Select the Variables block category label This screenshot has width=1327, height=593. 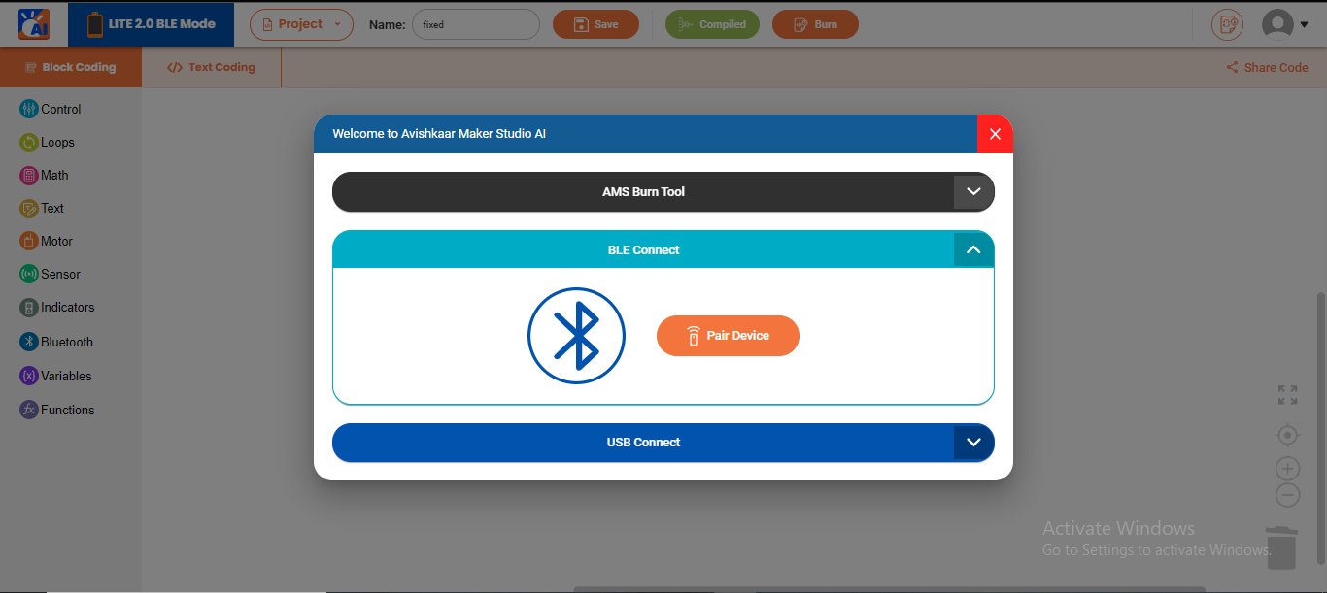pyautogui.click(x=66, y=376)
